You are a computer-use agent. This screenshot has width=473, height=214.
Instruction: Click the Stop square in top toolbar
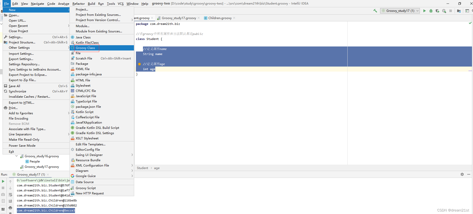[451, 11]
